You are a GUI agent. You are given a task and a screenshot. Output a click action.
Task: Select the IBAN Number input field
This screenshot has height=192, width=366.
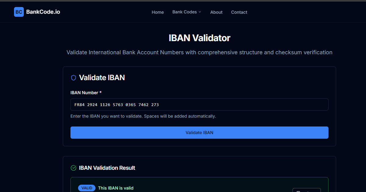(x=199, y=105)
